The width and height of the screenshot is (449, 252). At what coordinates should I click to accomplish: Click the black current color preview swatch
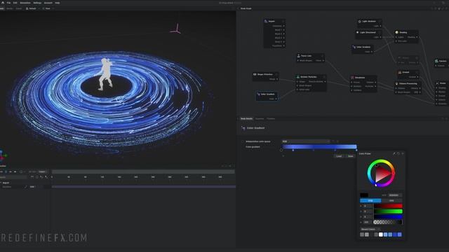pos(364,195)
